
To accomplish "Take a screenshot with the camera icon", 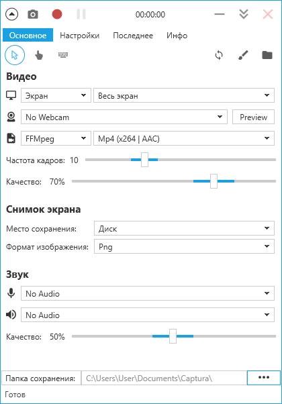I will coord(33,14).
